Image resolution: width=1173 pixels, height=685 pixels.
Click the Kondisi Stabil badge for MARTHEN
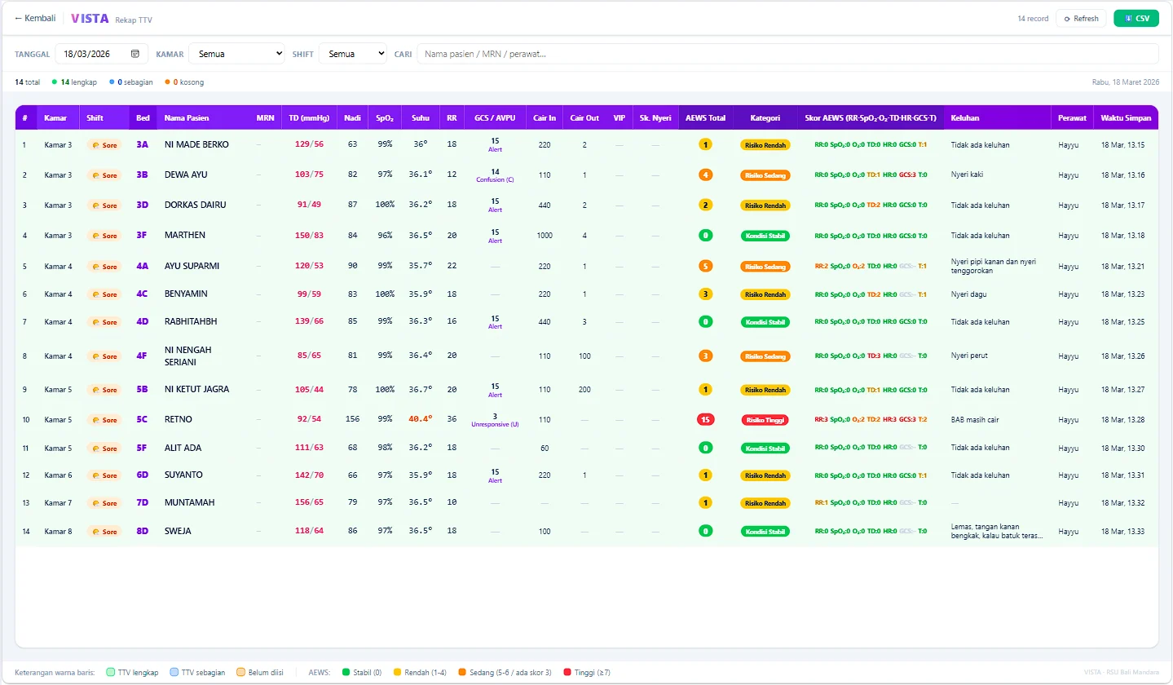[x=765, y=236]
